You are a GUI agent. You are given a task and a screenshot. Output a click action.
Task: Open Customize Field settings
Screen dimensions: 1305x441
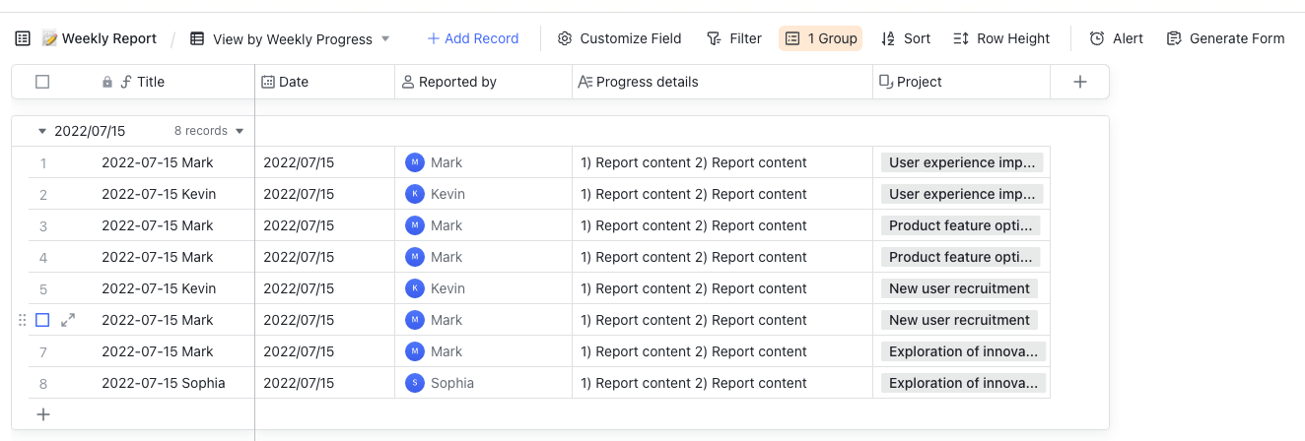point(619,38)
